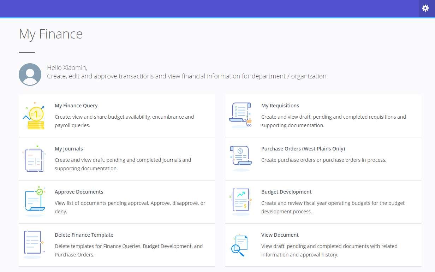
Task: Click the My Requisitions checklist icon
Action: tap(240, 115)
